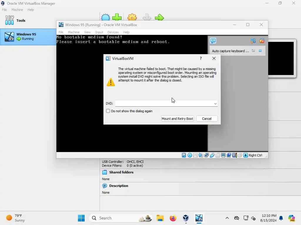Screen dimensions: 301x225
Task: Open the Tools icon in VirtualBox Manager sidebar
Action: [x=9, y=20]
